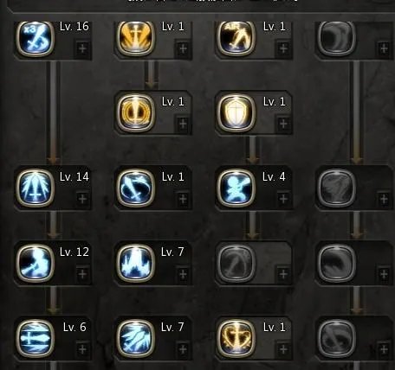Click the locked grey skill below kicking skill
Screen dimensions: 395x370
click(x=236, y=263)
